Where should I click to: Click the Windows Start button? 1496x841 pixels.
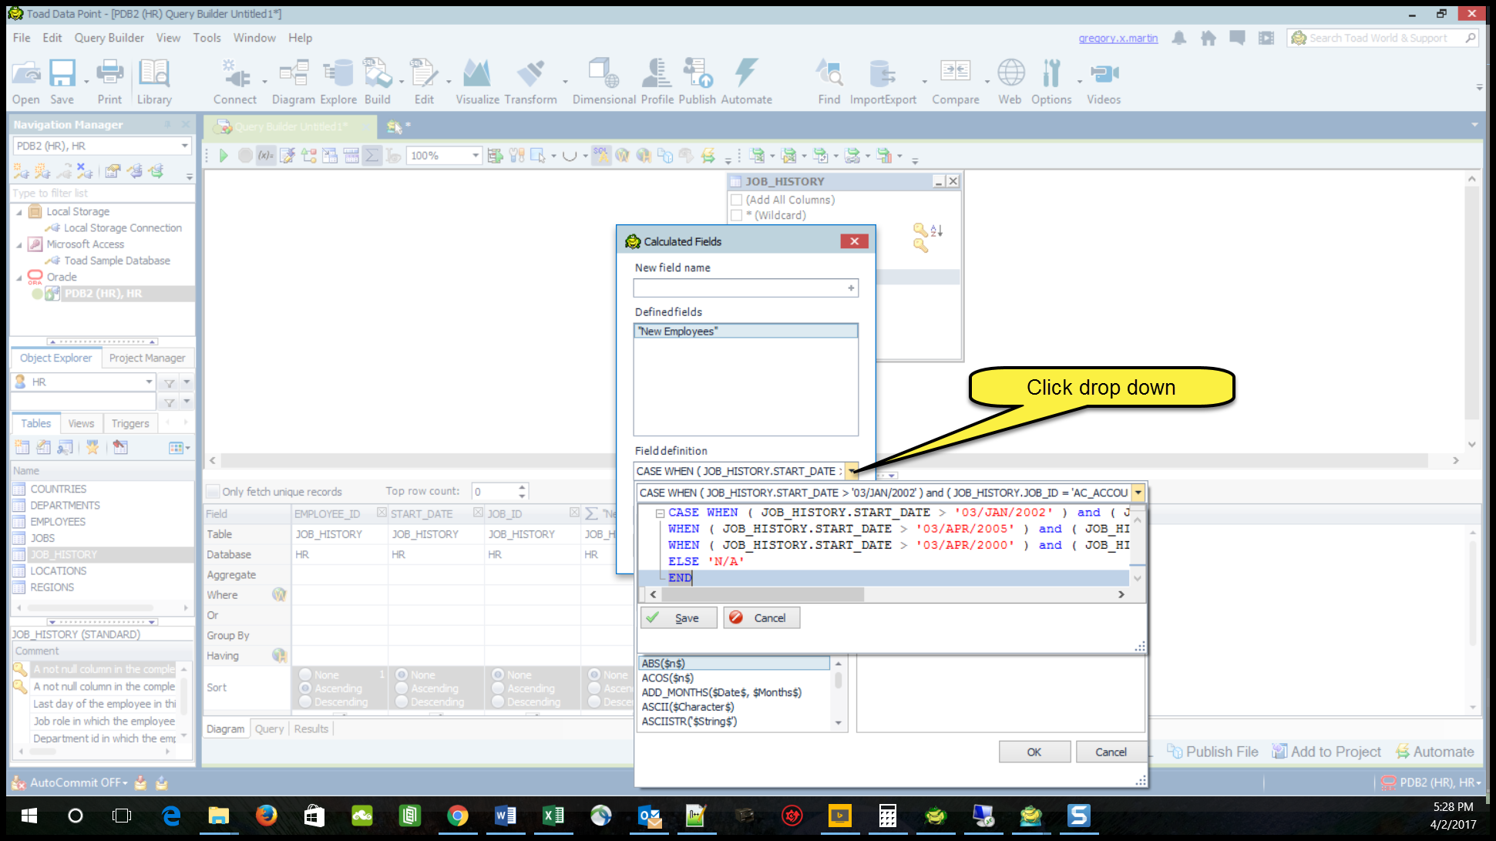click(x=29, y=816)
